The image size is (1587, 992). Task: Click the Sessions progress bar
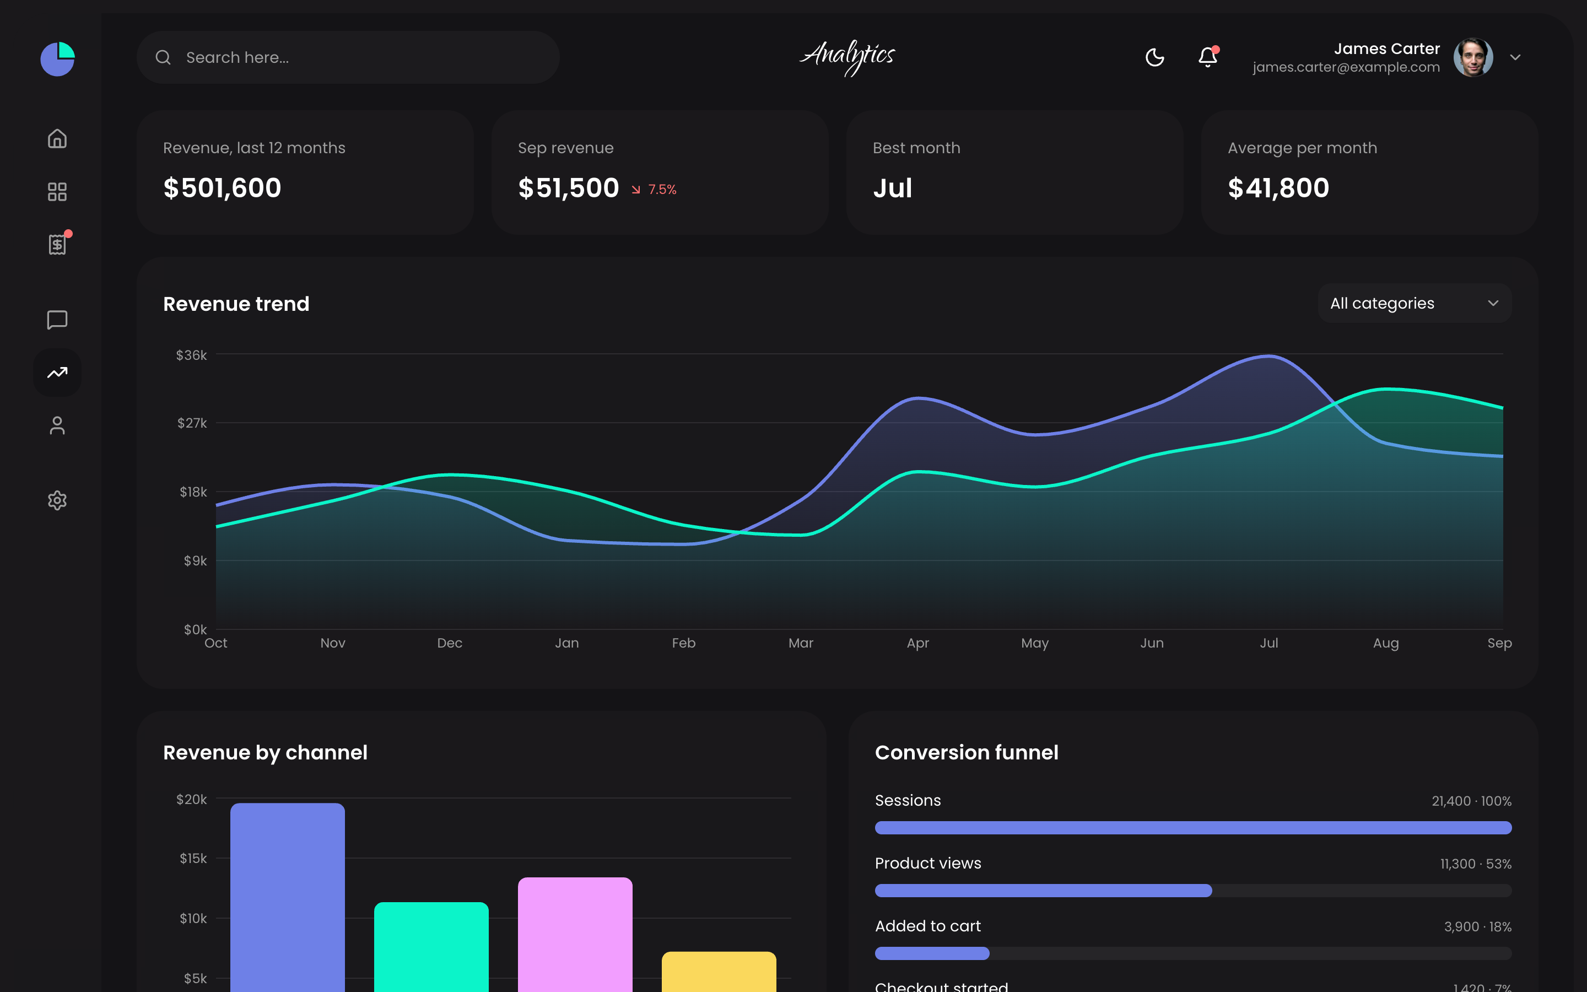point(1193,828)
